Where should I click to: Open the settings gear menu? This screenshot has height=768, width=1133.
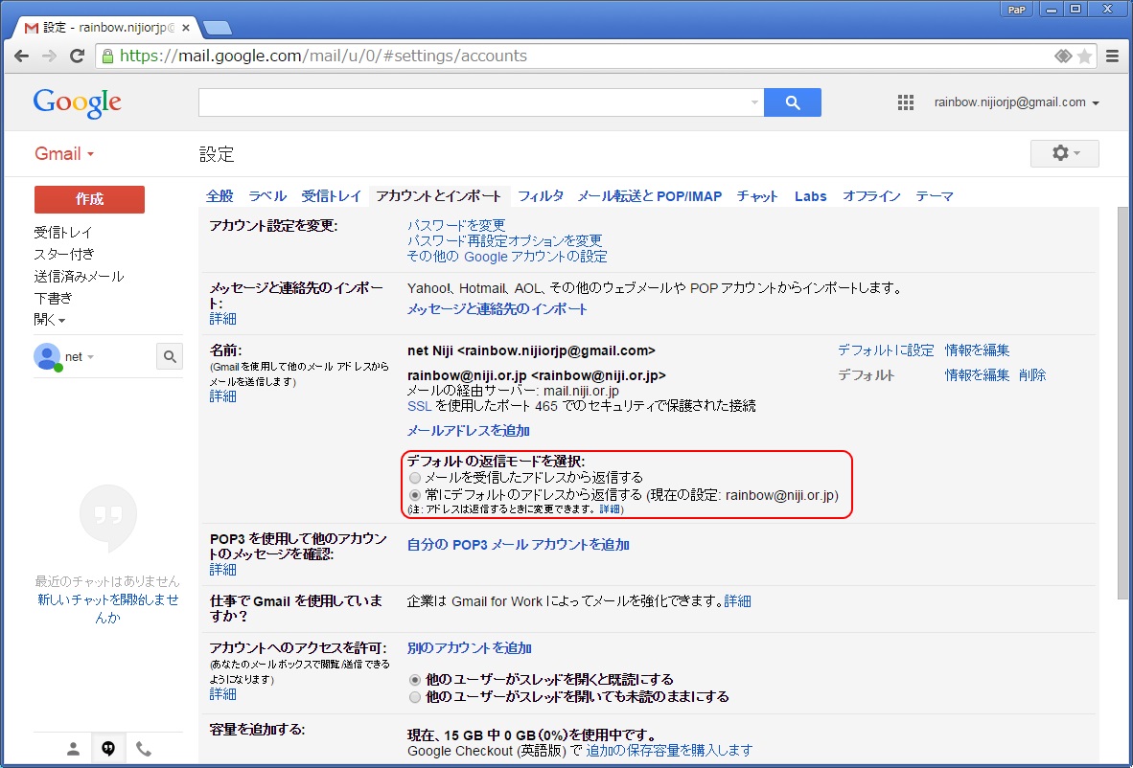coord(1064,153)
